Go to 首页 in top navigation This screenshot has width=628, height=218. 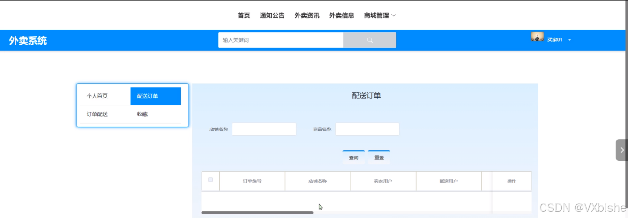point(244,15)
